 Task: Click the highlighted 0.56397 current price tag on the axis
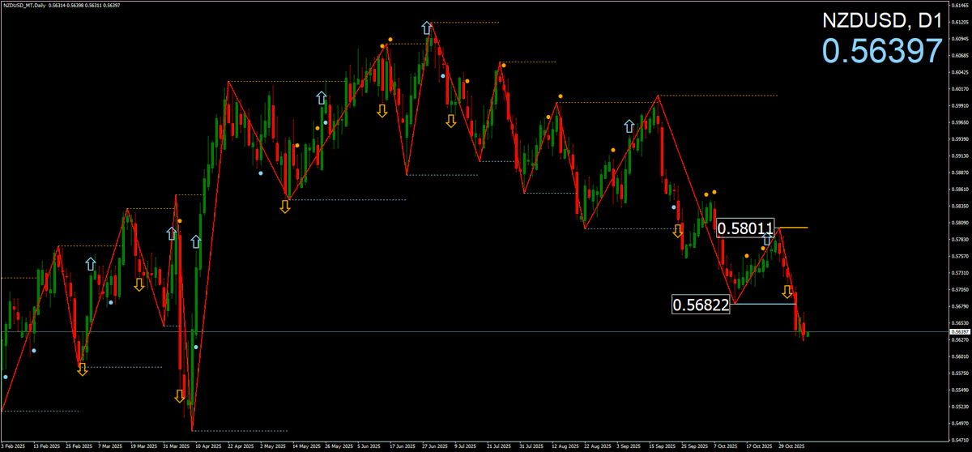(x=959, y=332)
